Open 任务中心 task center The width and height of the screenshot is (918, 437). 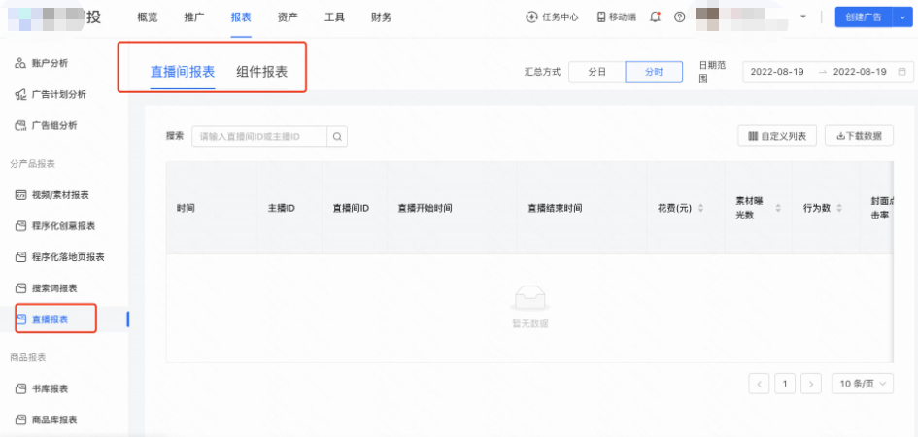pyautogui.click(x=552, y=17)
